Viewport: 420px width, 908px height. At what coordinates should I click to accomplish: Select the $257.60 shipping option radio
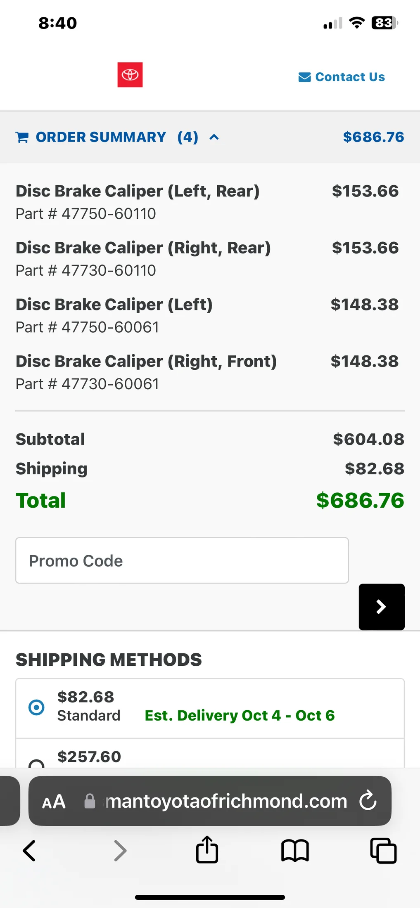(36, 764)
